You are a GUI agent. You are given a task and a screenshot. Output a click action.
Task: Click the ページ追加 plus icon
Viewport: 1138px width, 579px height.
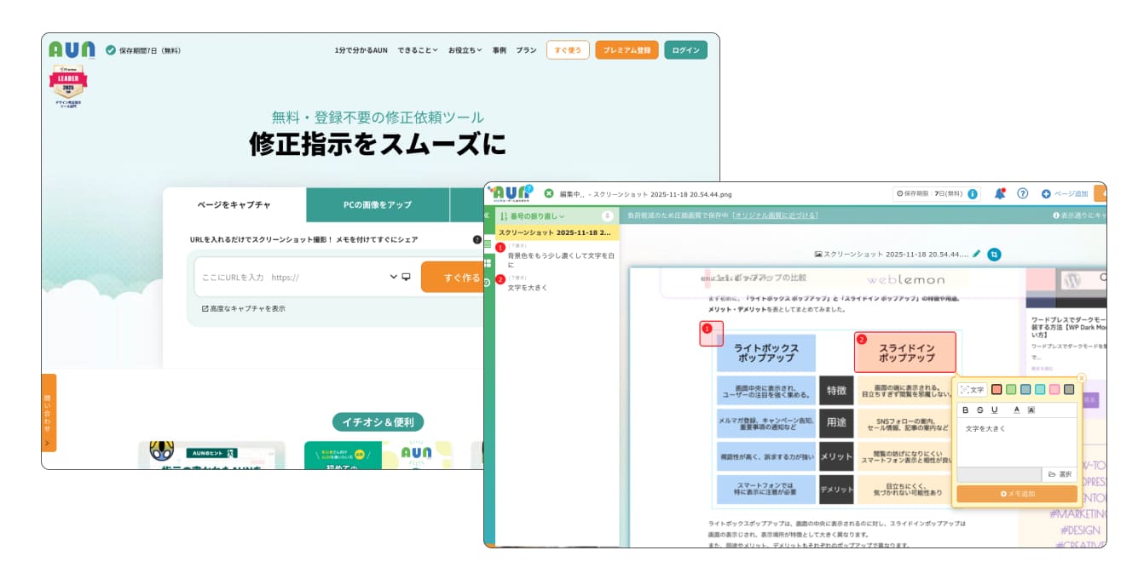click(1046, 193)
